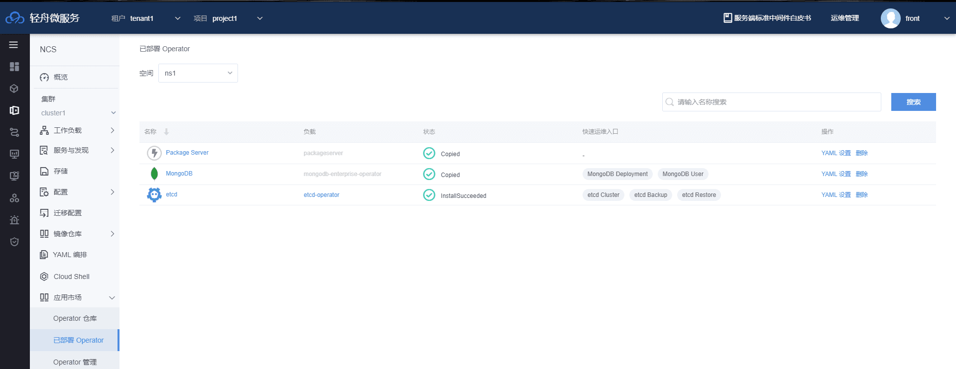Click etcd Backup quick entry tag

(x=650, y=195)
